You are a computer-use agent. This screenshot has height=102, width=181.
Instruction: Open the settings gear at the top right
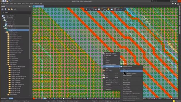pos(173,4)
